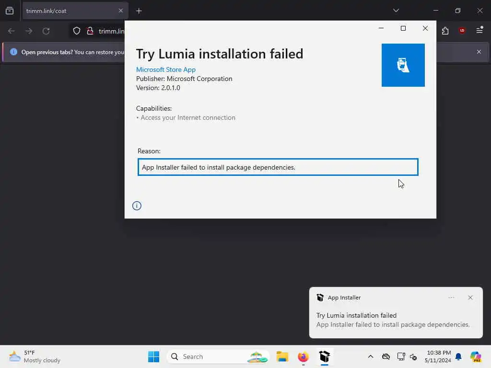491x368 pixels.
Task: Open the Windows Start menu
Action: coord(153,356)
